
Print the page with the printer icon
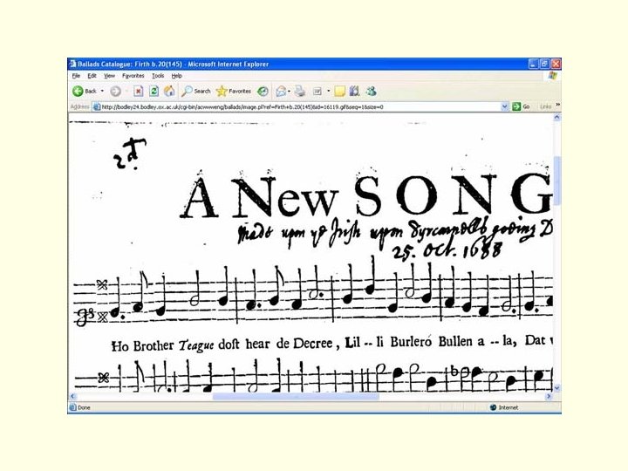point(299,92)
